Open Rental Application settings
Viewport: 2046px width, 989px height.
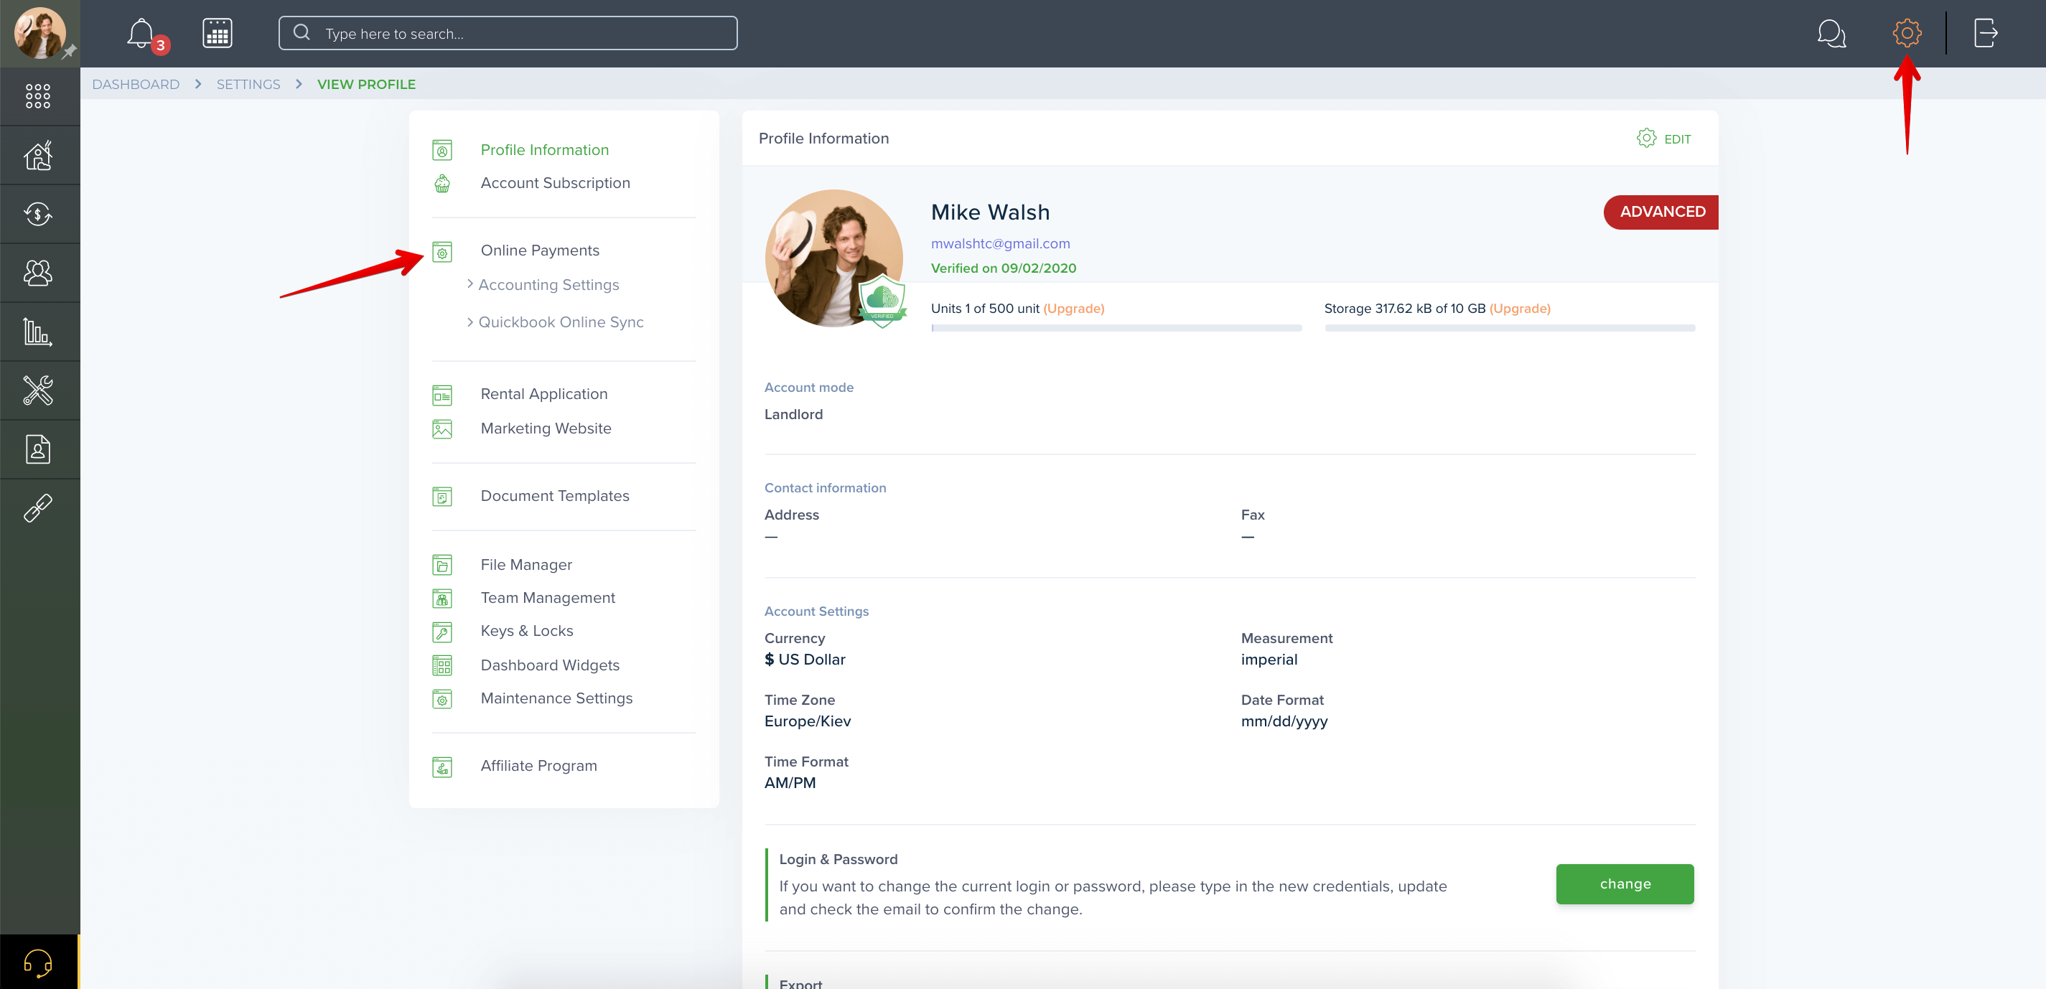[x=544, y=394]
